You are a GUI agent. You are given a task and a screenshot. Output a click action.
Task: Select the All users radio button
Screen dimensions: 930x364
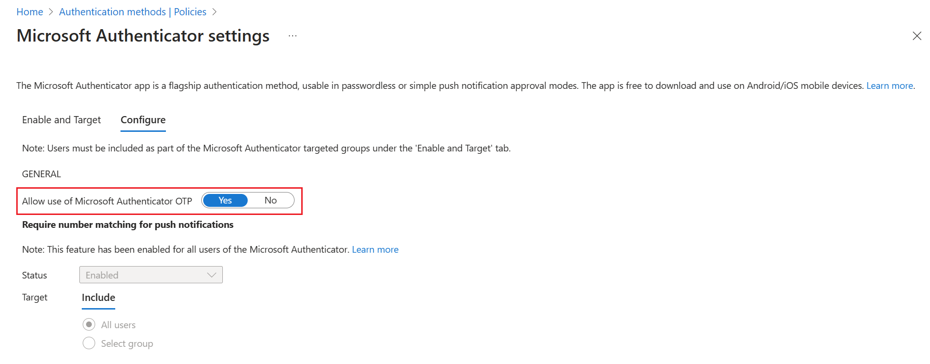point(89,324)
